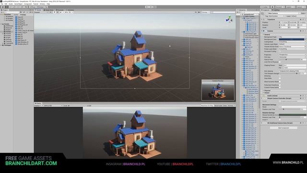Toggle scene lighting lightbulb icon

click(x=54, y=12)
